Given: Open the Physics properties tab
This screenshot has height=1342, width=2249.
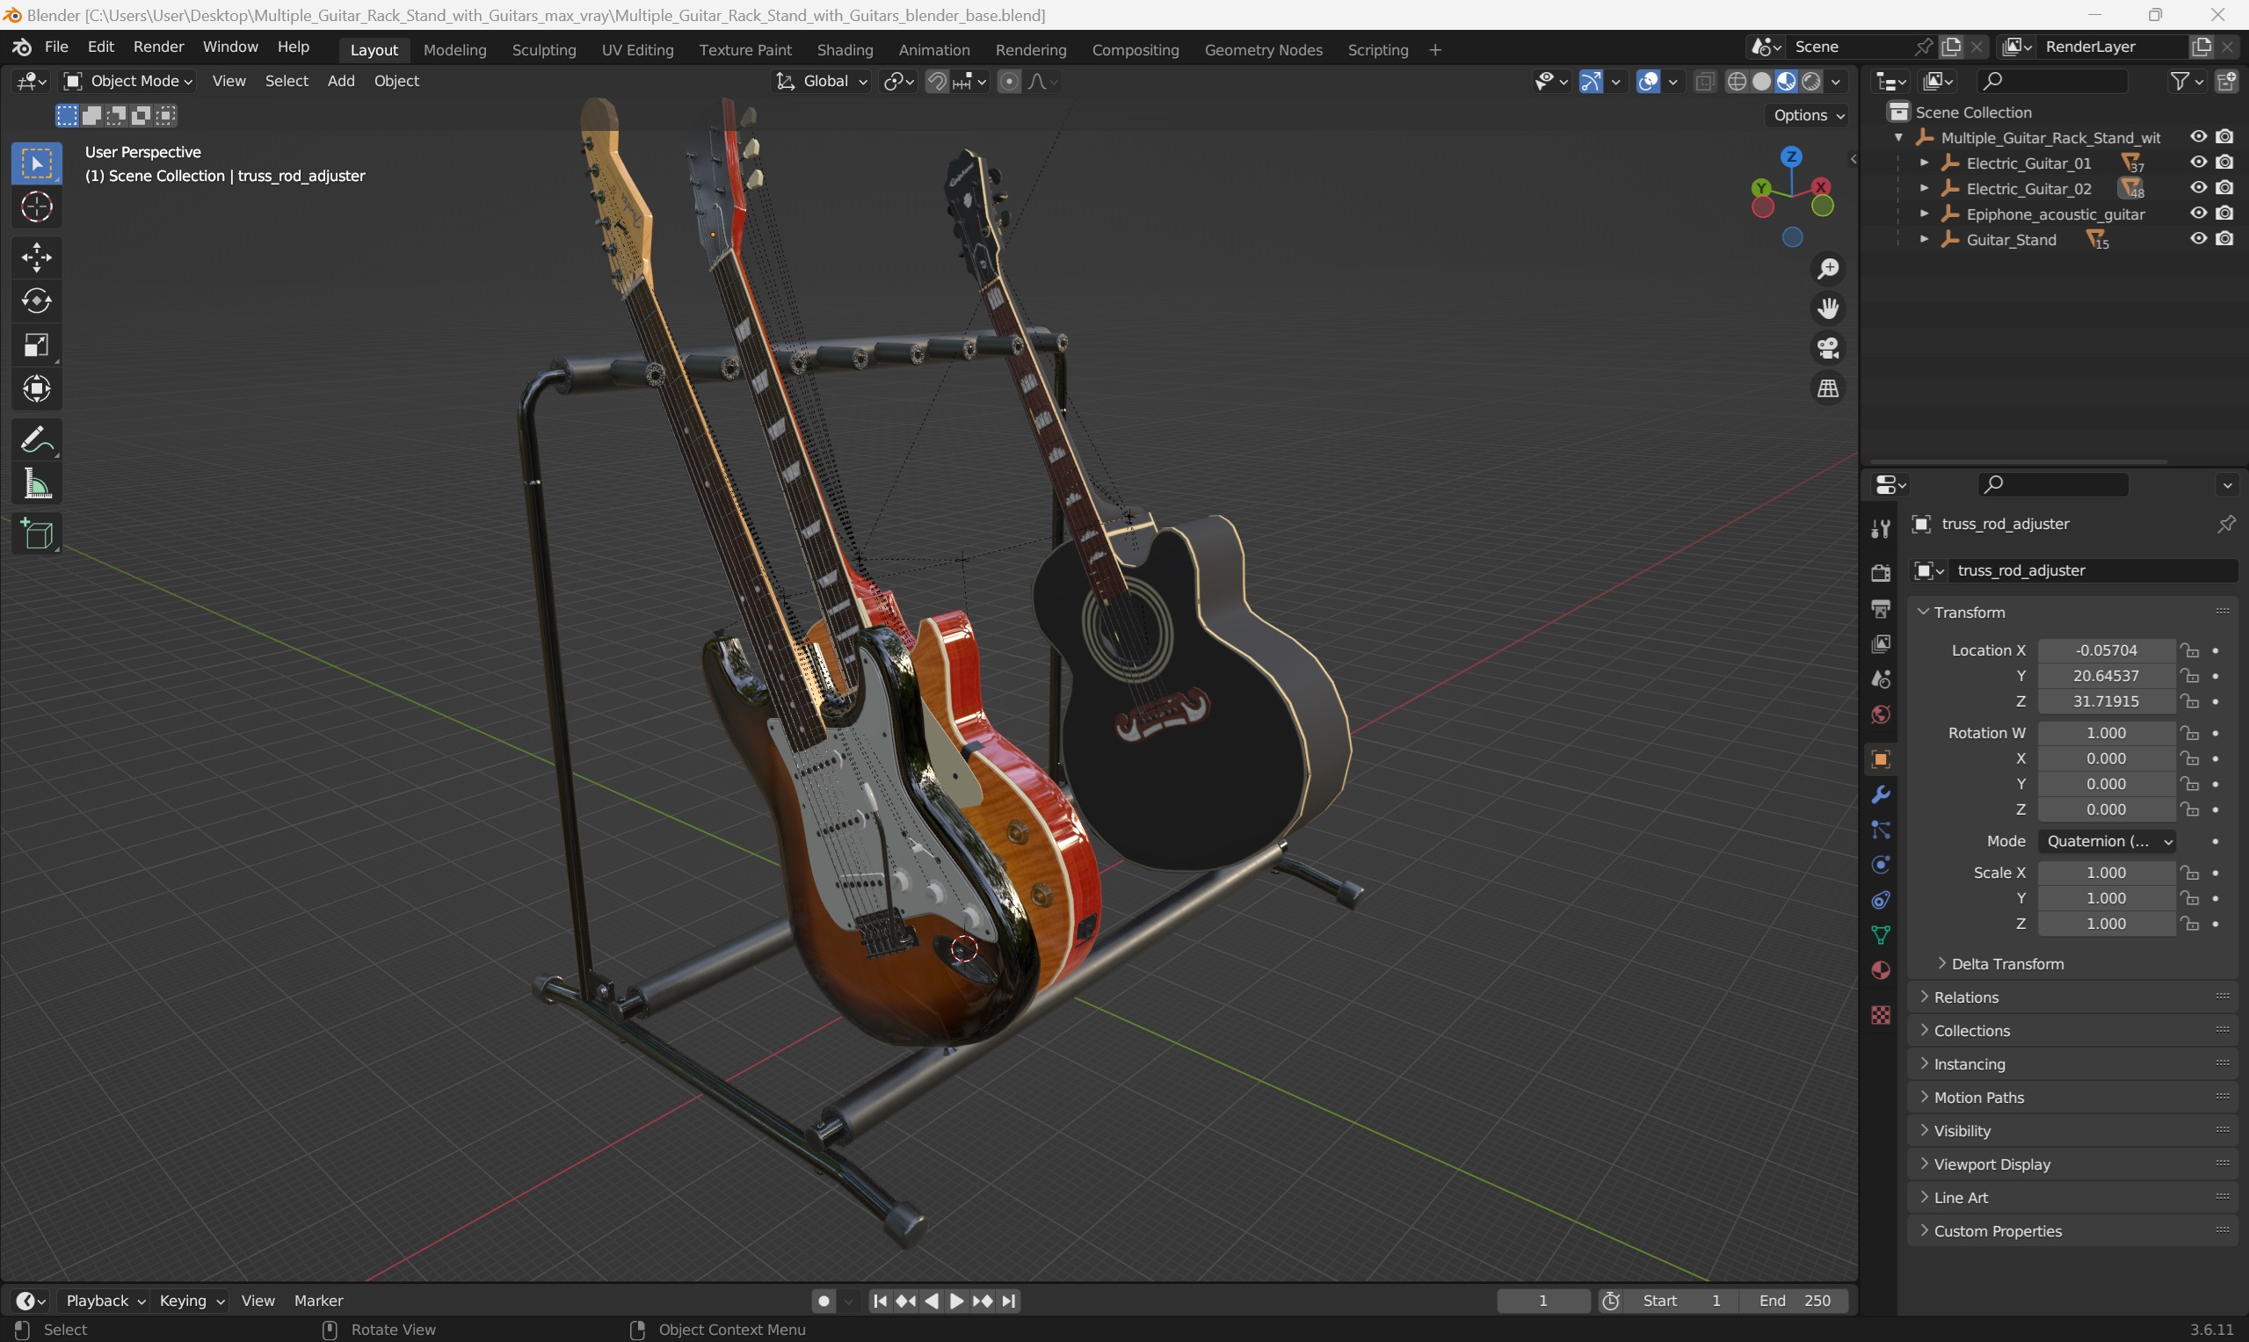Looking at the screenshot, I should pyautogui.click(x=1880, y=865).
